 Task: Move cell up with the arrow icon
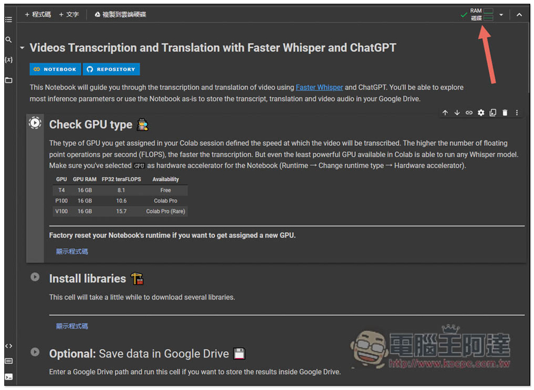pyautogui.click(x=445, y=112)
